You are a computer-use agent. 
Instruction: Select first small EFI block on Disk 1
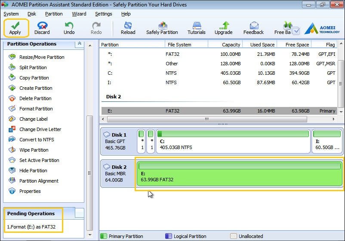coord(141,141)
